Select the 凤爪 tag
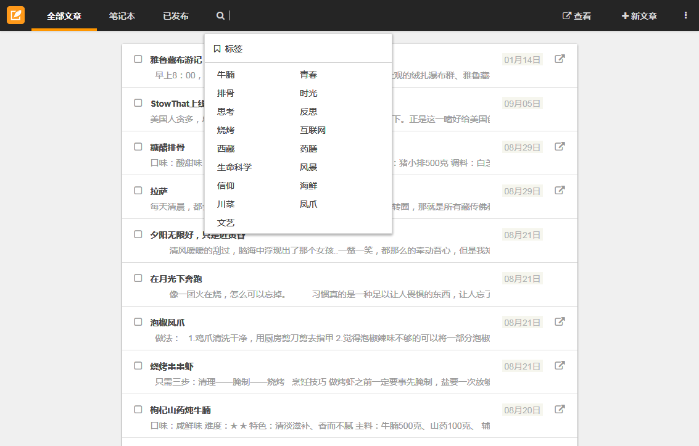 tap(308, 204)
